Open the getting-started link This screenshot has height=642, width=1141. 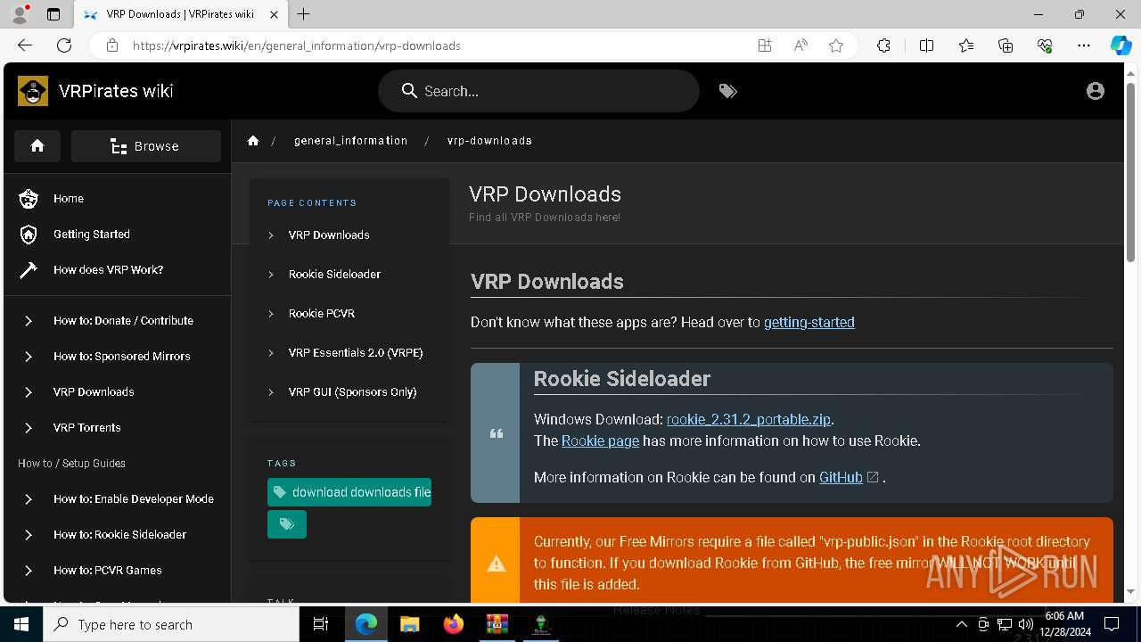pos(809,322)
